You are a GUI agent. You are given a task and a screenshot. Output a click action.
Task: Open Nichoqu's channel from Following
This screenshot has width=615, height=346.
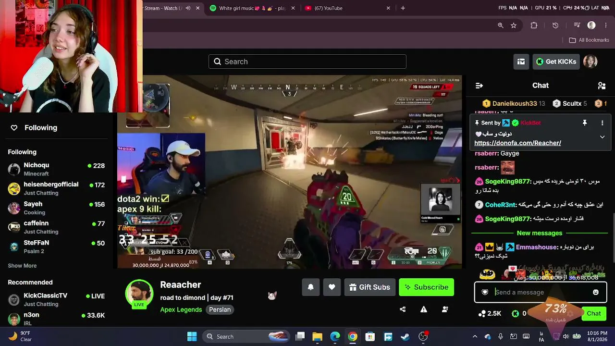pos(56,169)
